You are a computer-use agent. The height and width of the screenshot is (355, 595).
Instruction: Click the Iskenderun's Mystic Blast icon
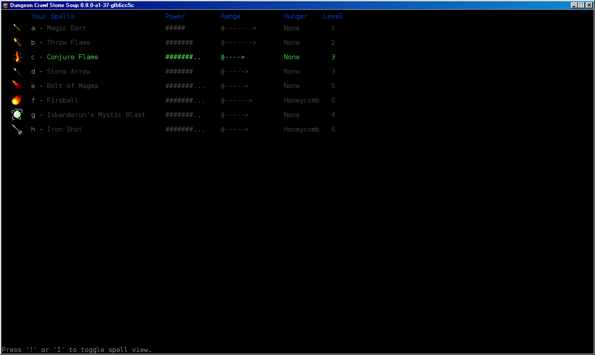coord(17,114)
